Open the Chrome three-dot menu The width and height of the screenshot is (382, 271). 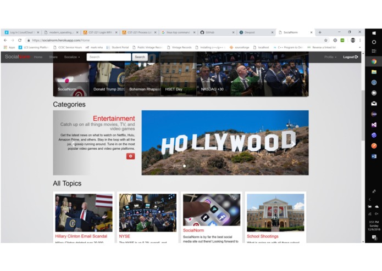[360, 41]
